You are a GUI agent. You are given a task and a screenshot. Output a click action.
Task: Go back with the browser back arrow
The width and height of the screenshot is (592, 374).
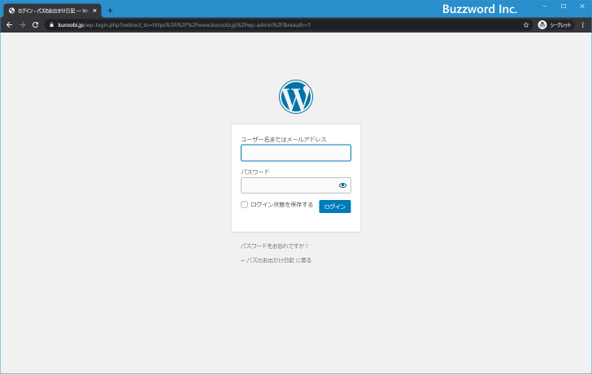click(9, 25)
